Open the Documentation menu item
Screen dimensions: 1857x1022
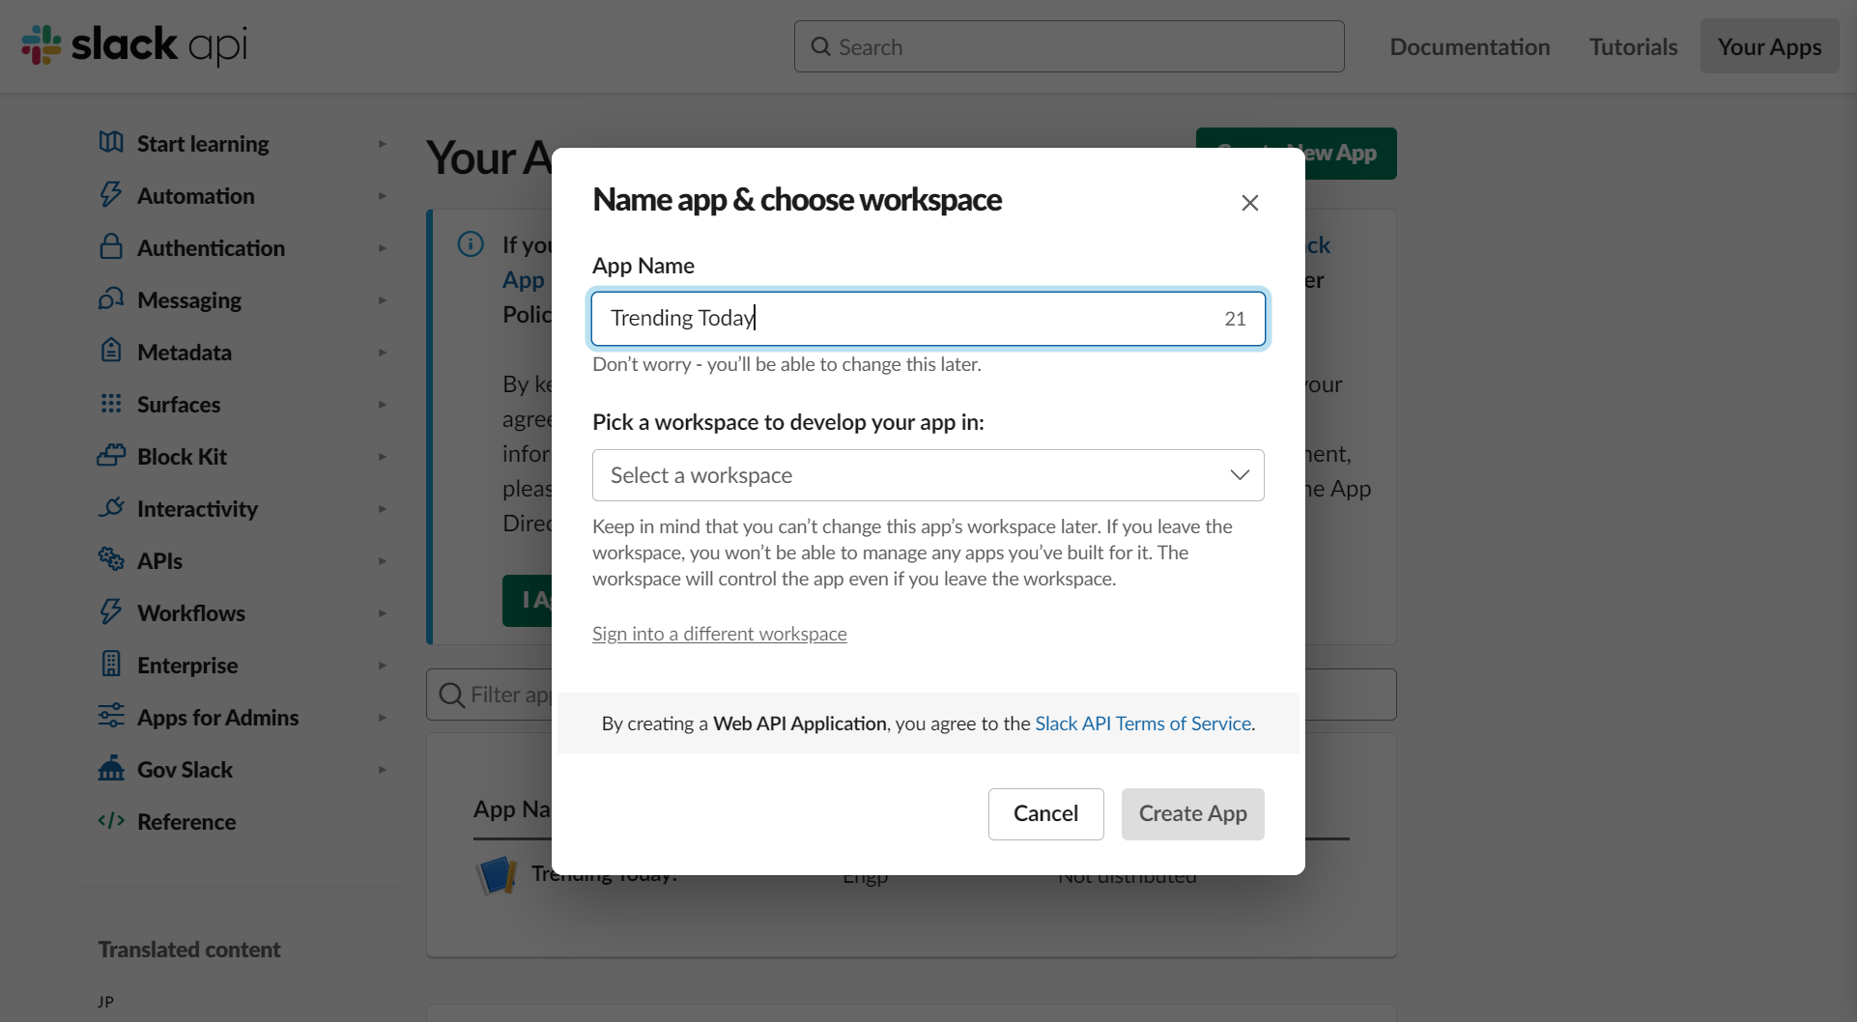click(x=1470, y=46)
